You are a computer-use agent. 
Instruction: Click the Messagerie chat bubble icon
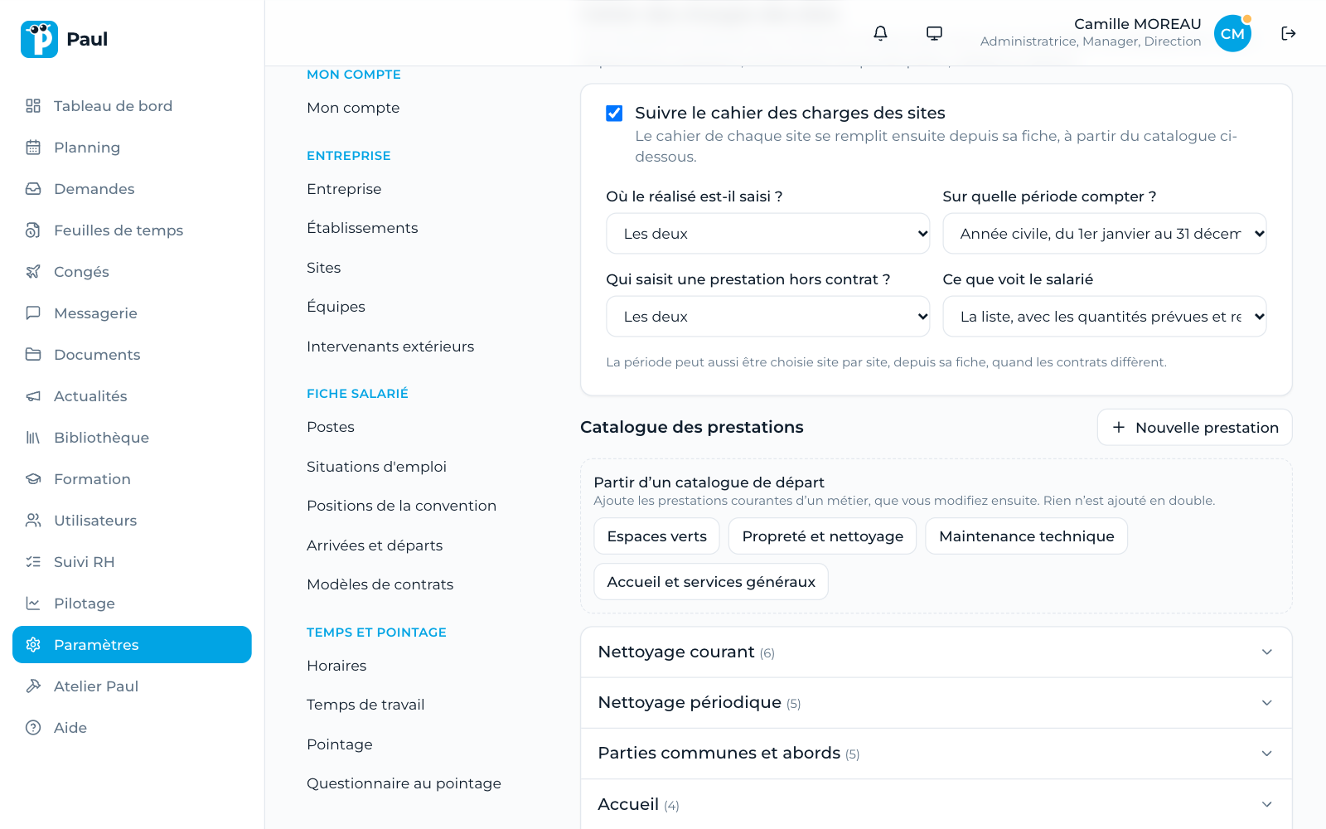(33, 313)
